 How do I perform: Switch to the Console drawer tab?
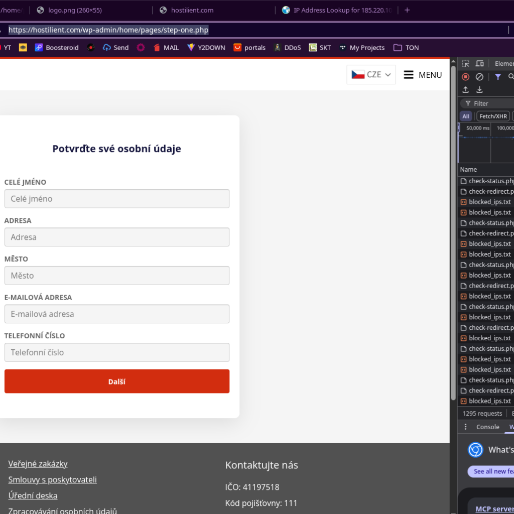487,427
